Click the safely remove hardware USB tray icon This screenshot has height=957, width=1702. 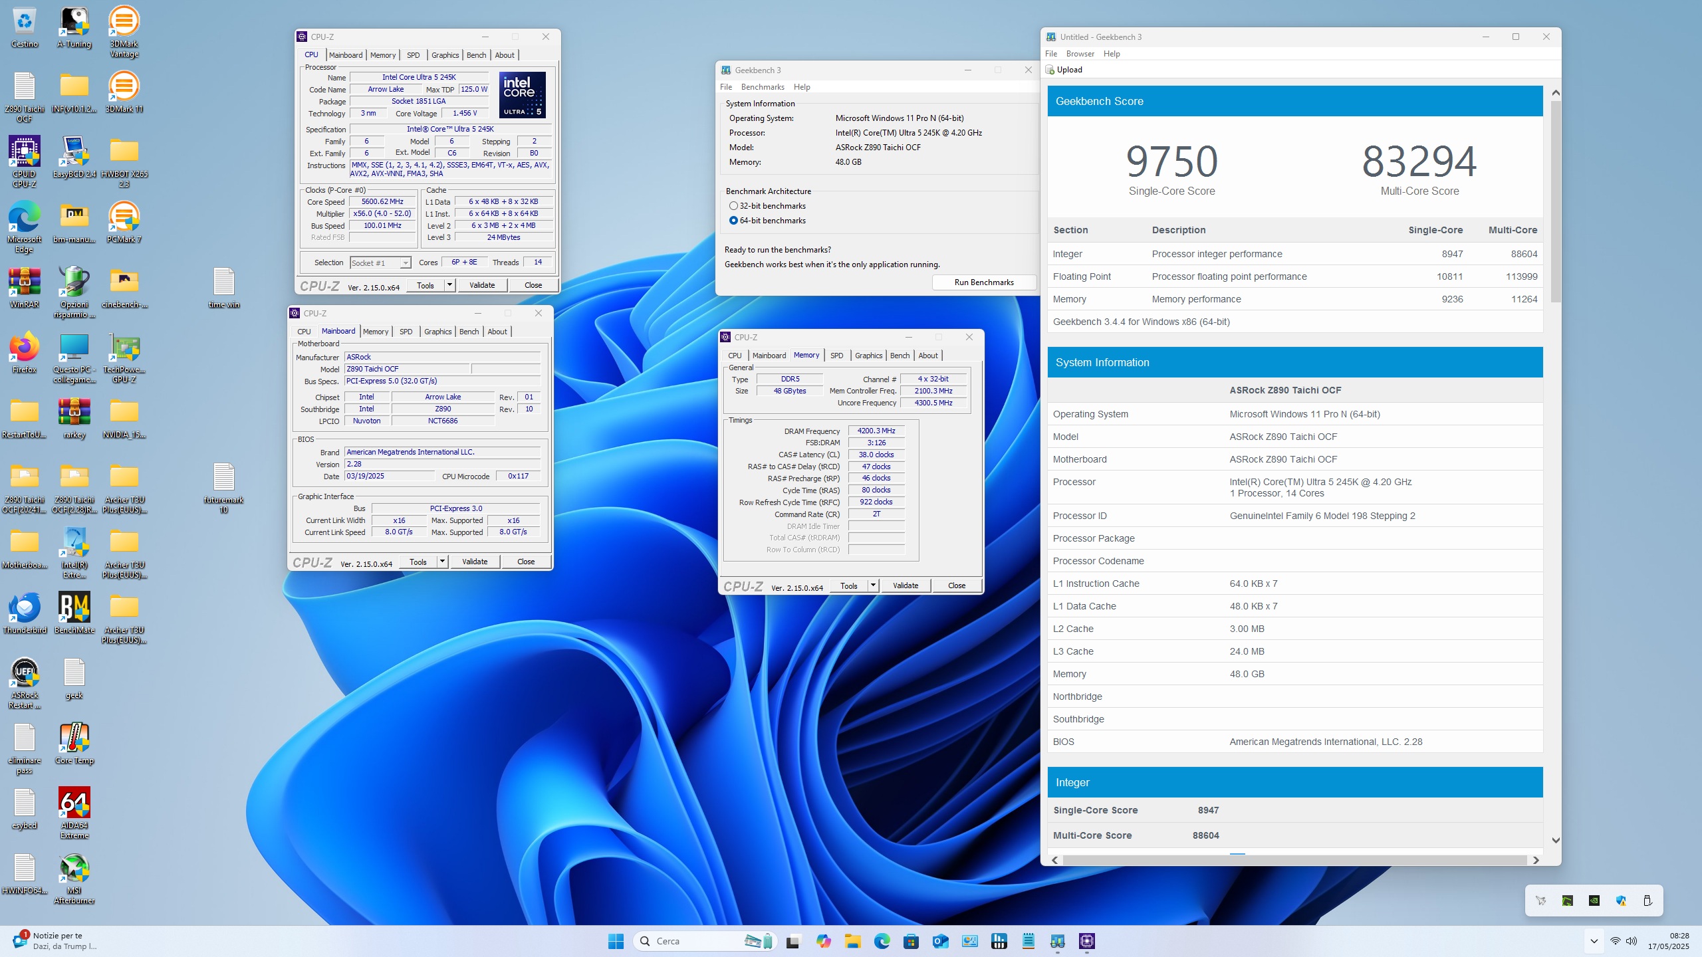[1647, 901]
